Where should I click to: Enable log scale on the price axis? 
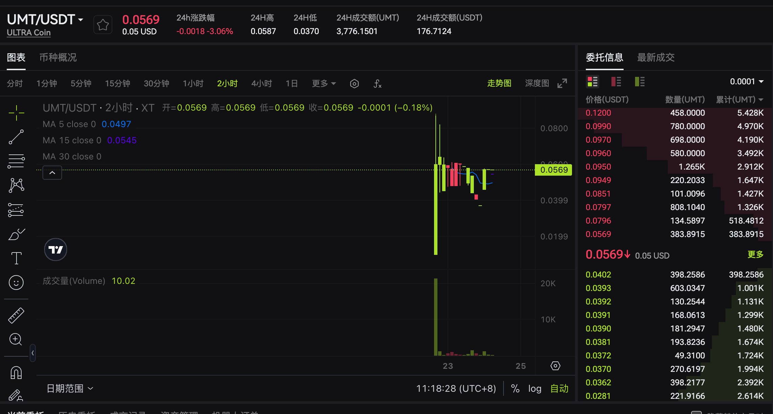click(535, 388)
